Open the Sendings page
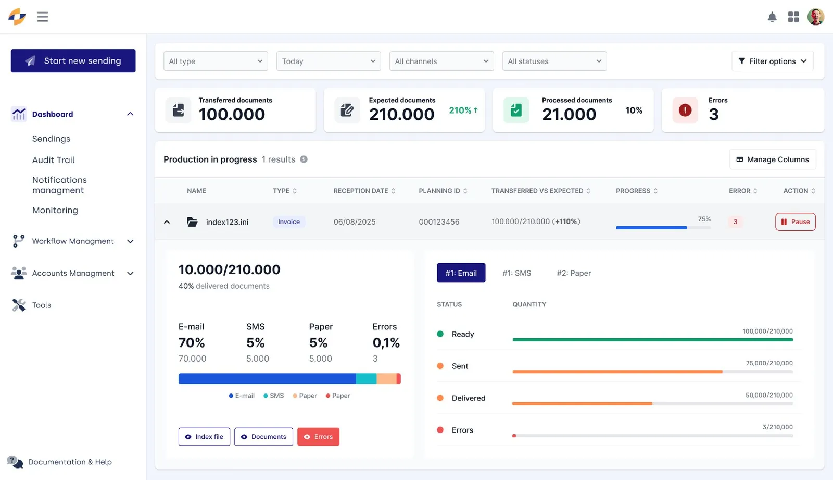Viewport: 833px width, 480px height. click(x=51, y=139)
